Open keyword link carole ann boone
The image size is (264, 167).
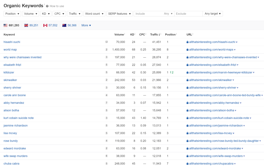tap(15, 95)
